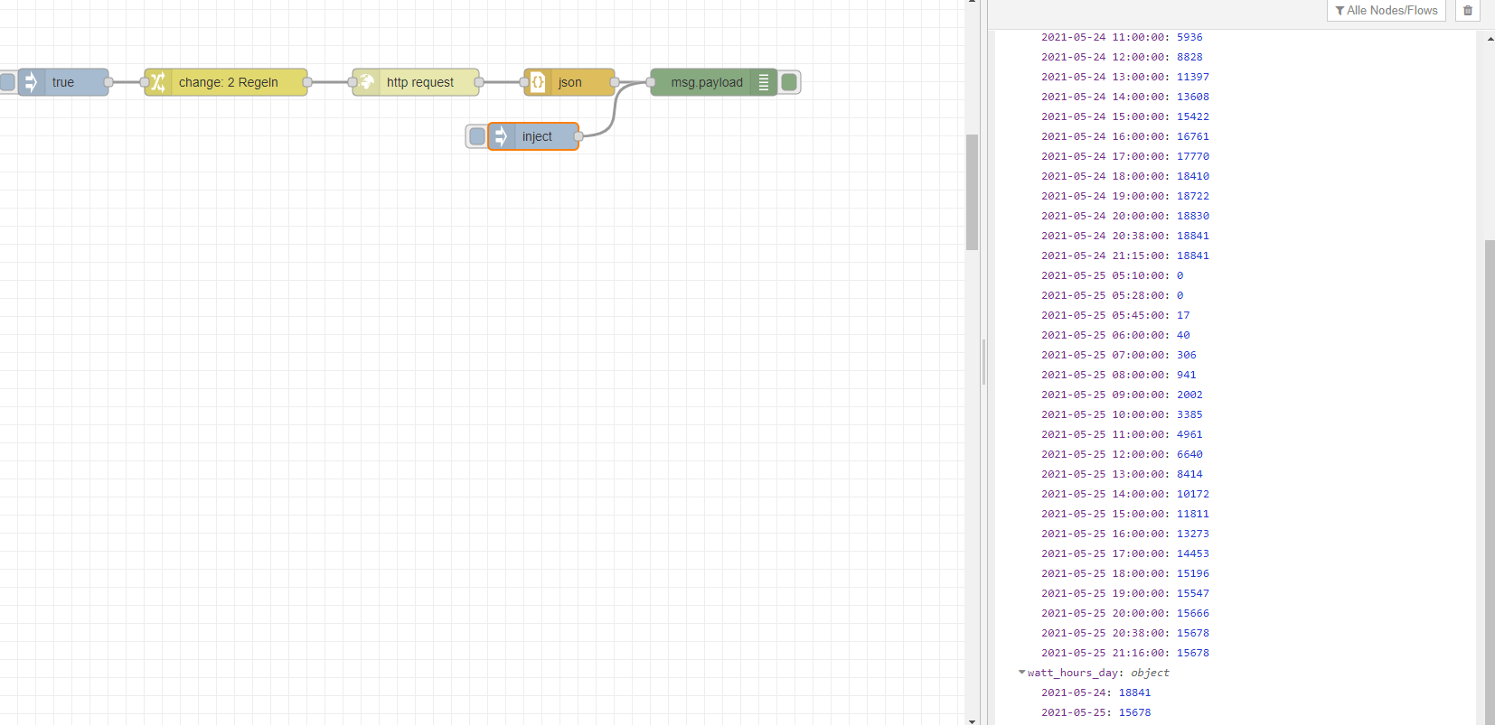Select entry 2021-05-25 12:00:00: 6640

(1122, 454)
